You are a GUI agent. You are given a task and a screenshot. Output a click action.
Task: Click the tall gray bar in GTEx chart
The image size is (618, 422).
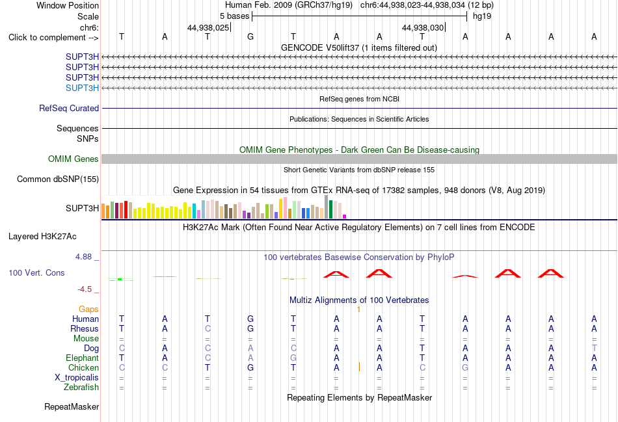click(x=327, y=207)
